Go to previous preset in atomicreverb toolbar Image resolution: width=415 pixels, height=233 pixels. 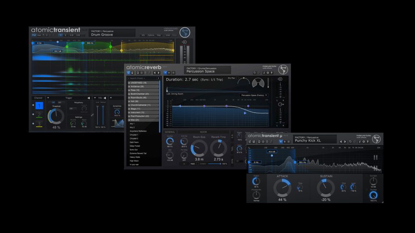click(154, 73)
